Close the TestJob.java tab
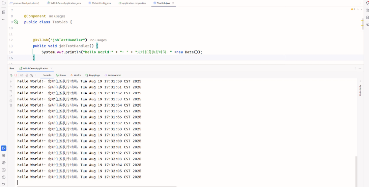 coord(173,3)
